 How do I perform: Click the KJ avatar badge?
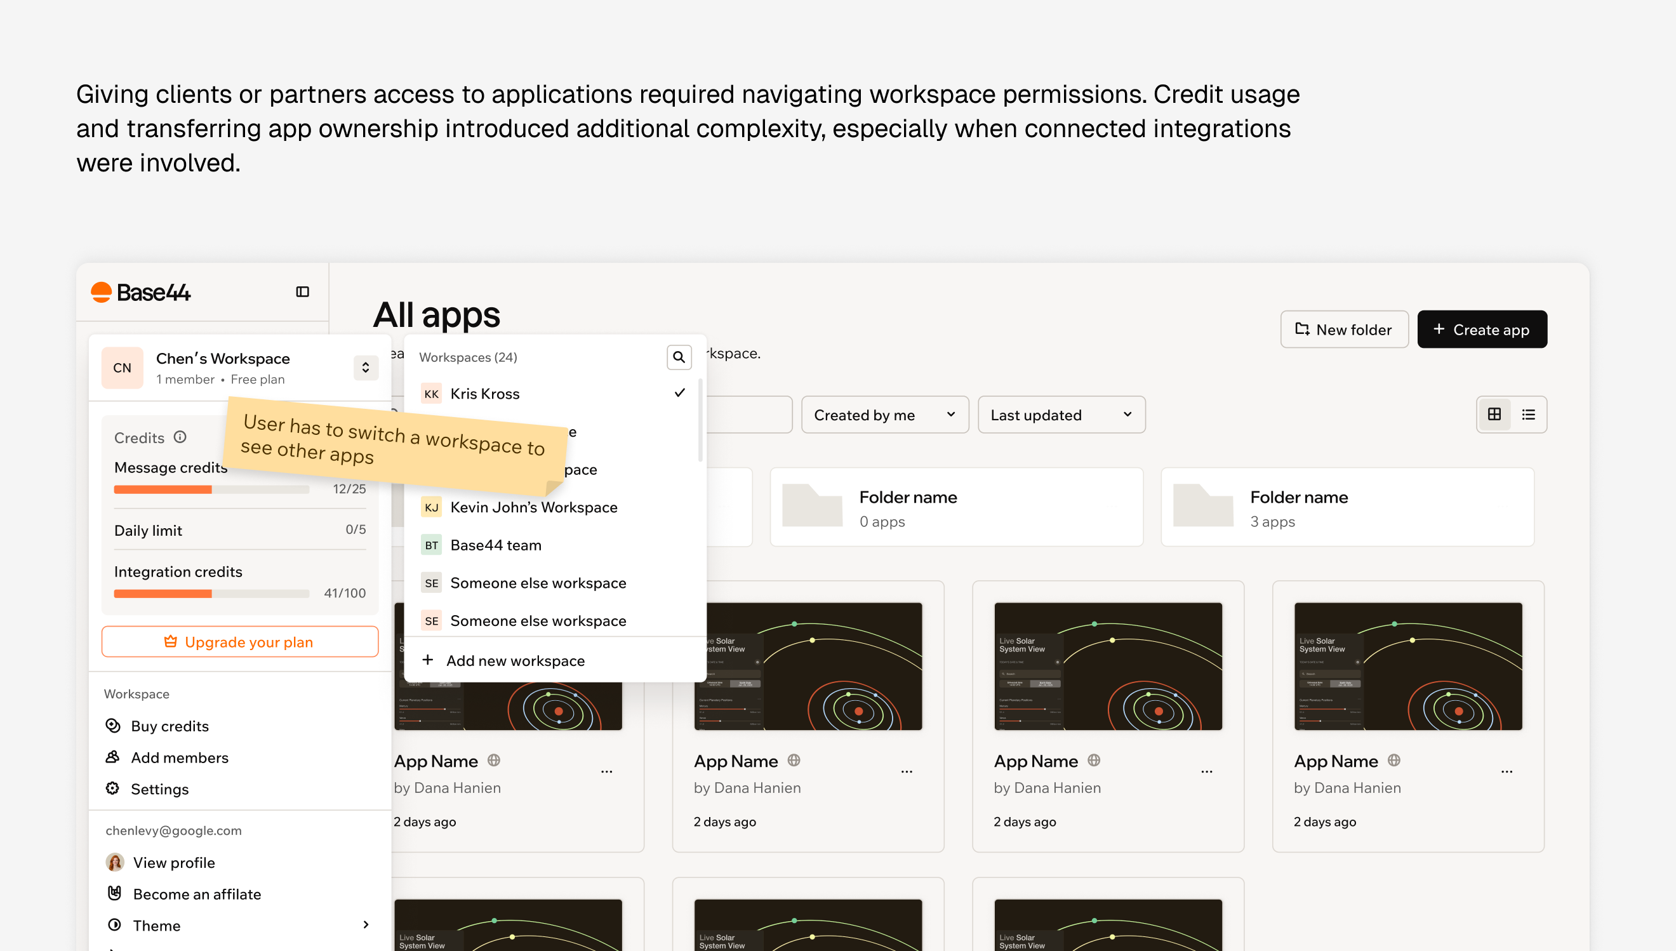[x=431, y=507]
